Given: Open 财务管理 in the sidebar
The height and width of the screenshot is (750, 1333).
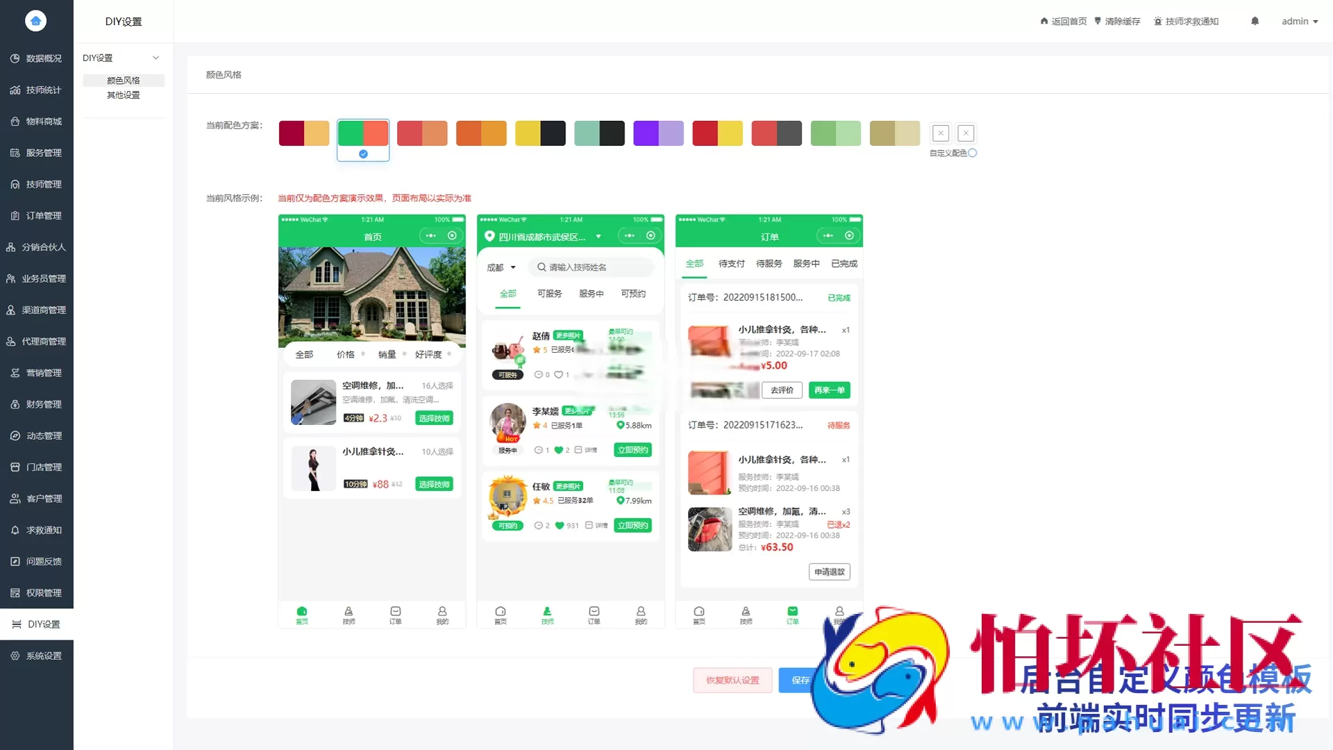Looking at the screenshot, I should click(37, 404).
